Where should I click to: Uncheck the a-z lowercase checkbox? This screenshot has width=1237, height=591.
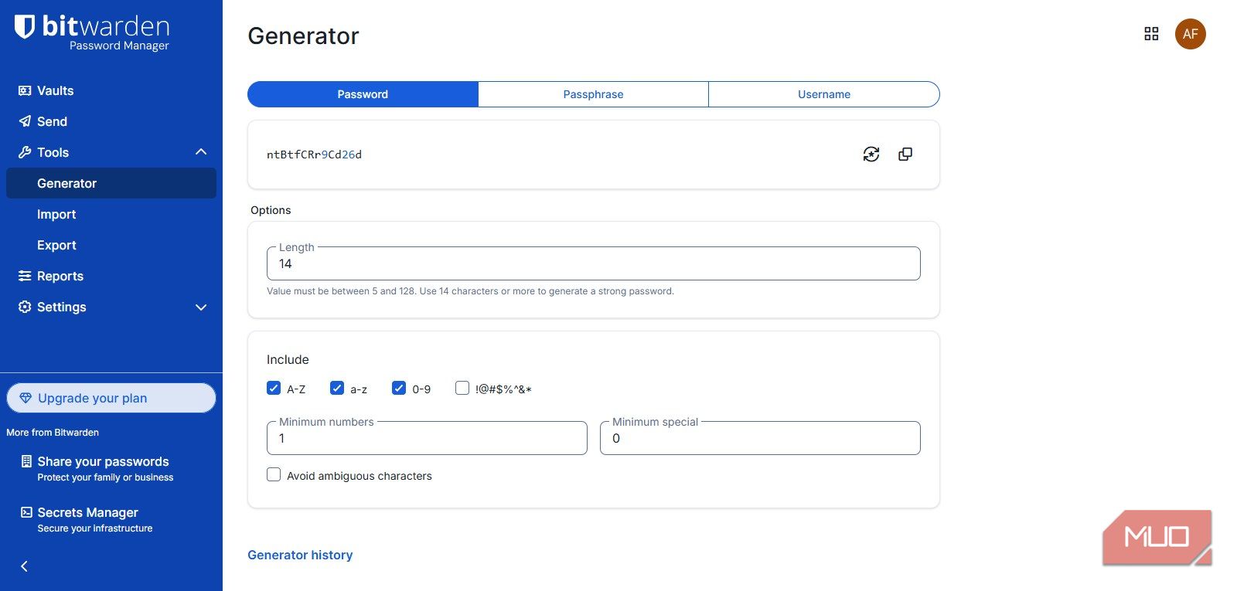[337, 388]
